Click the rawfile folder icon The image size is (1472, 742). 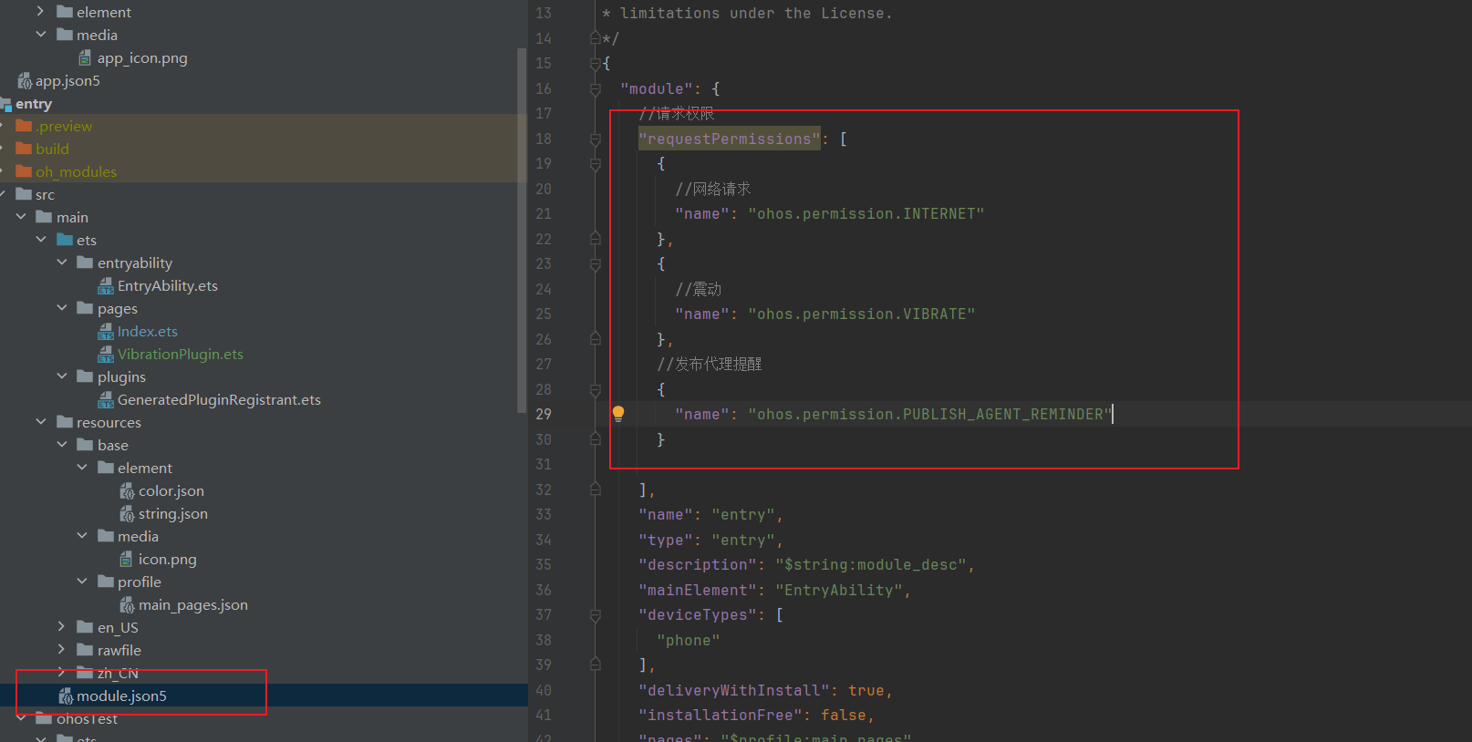85,650
